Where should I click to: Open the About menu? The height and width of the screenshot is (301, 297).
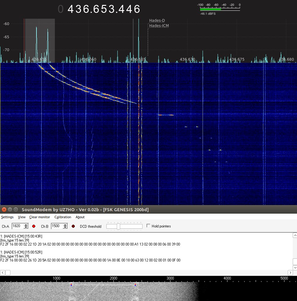pyautogui.click(x=80, y=217)
